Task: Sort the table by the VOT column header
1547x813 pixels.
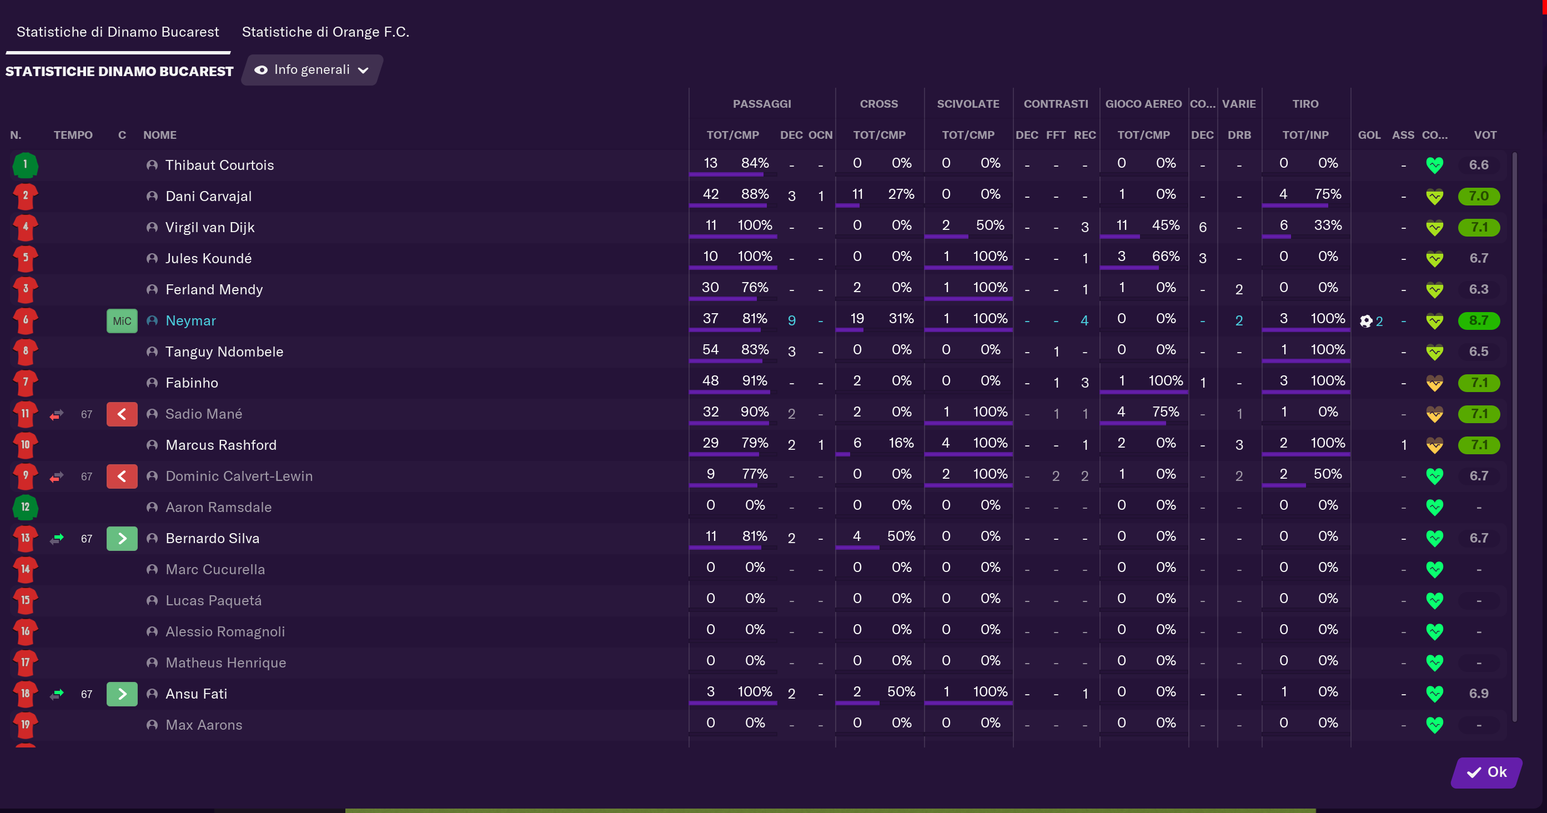Action: 1485,135
